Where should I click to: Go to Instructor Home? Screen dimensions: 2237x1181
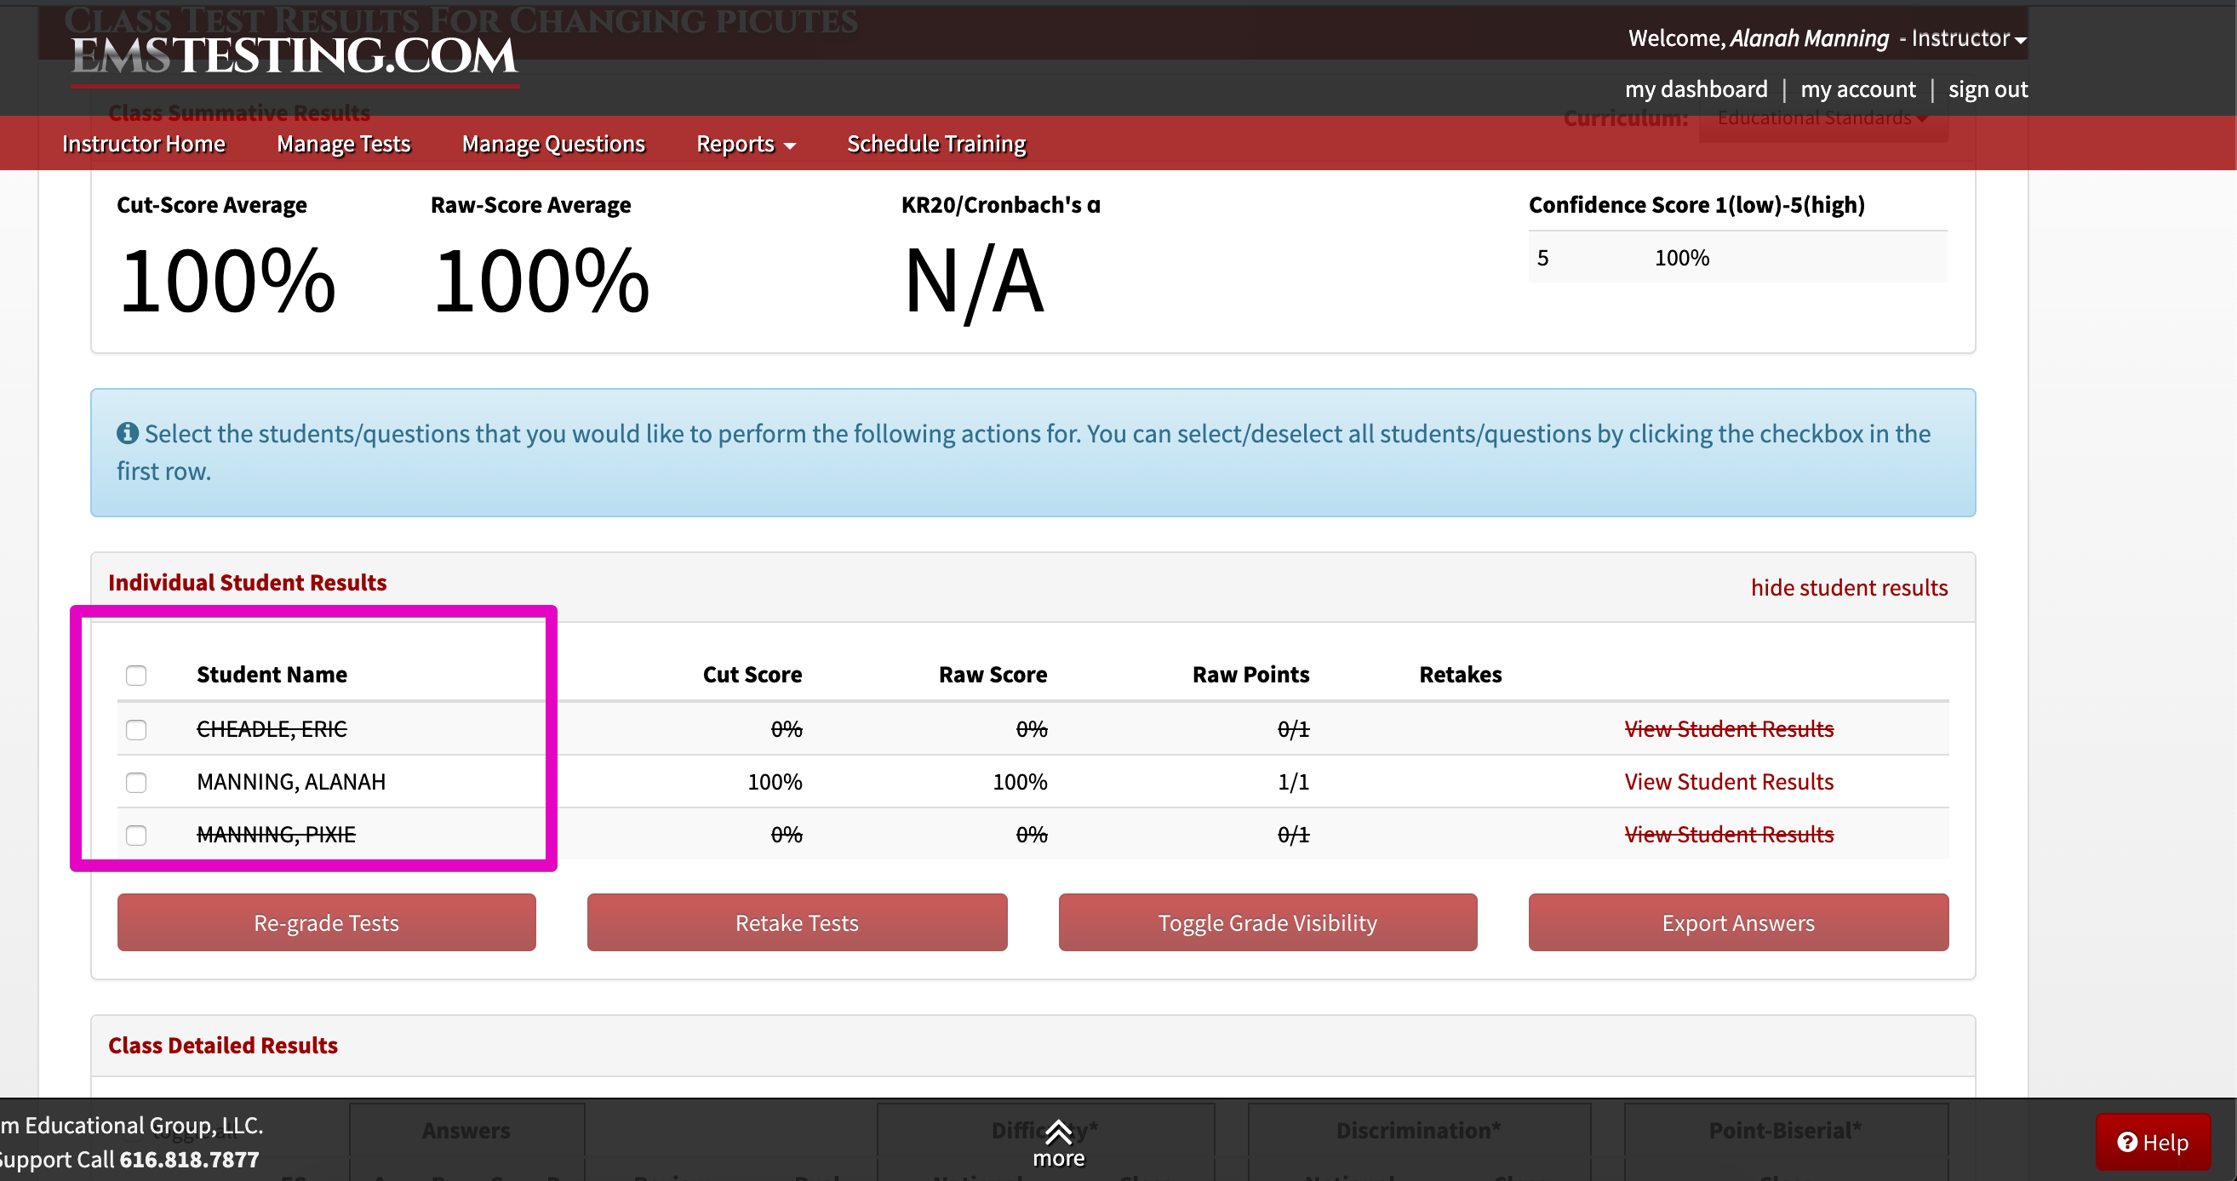tap(144, 144)
